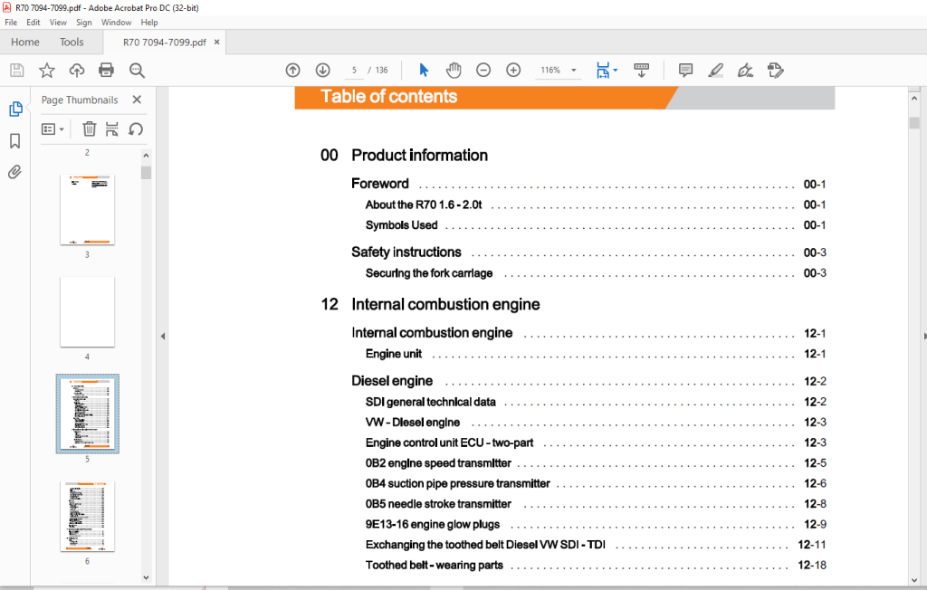Open thumbnail options menu dropdown

point(53,128)
